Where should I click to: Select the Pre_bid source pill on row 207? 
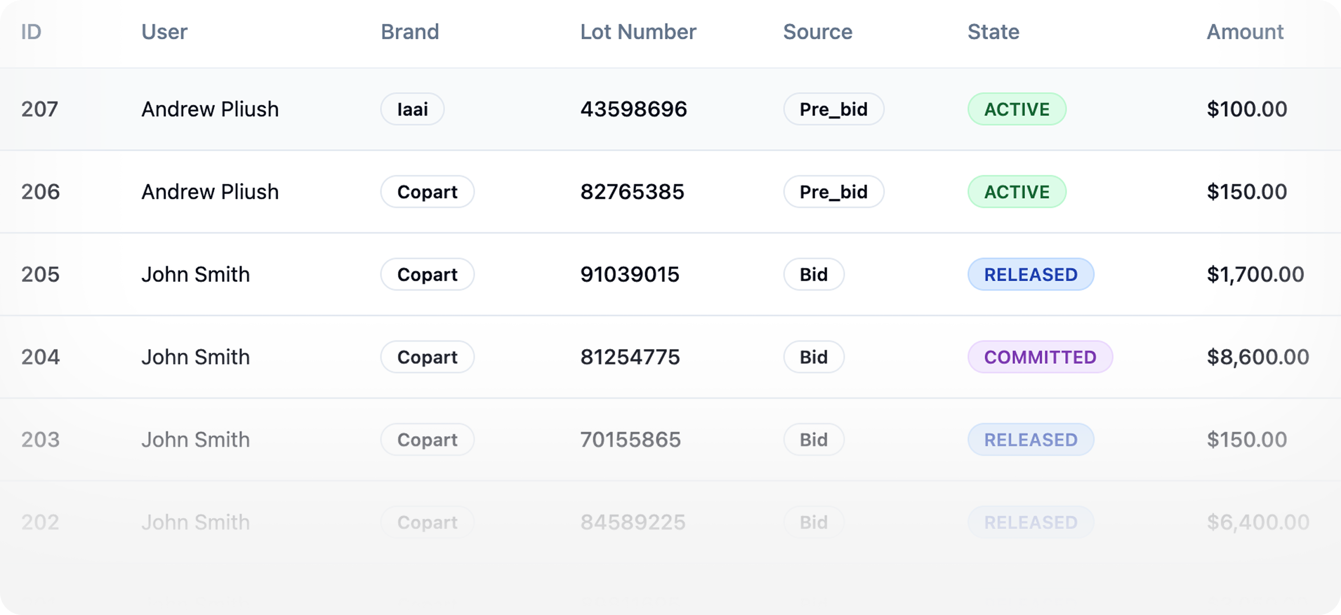pos(834,109)
